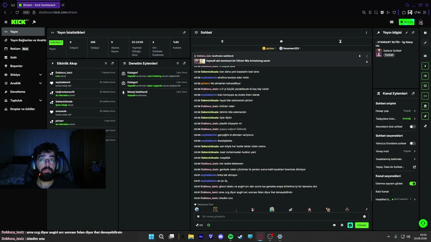Open the Gelir page
The image size is (431, 242).
point(23,57)
